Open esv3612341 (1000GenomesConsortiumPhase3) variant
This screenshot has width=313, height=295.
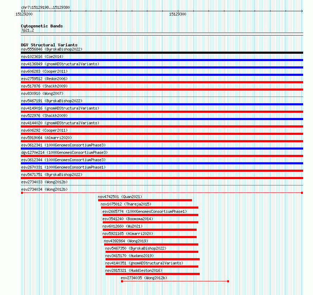pyautogui.click(x=63, y=145)
